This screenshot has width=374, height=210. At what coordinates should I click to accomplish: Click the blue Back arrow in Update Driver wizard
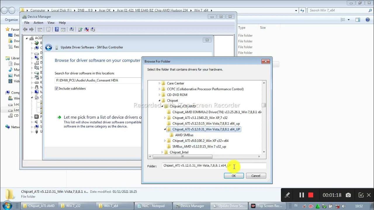pos(49,47)
